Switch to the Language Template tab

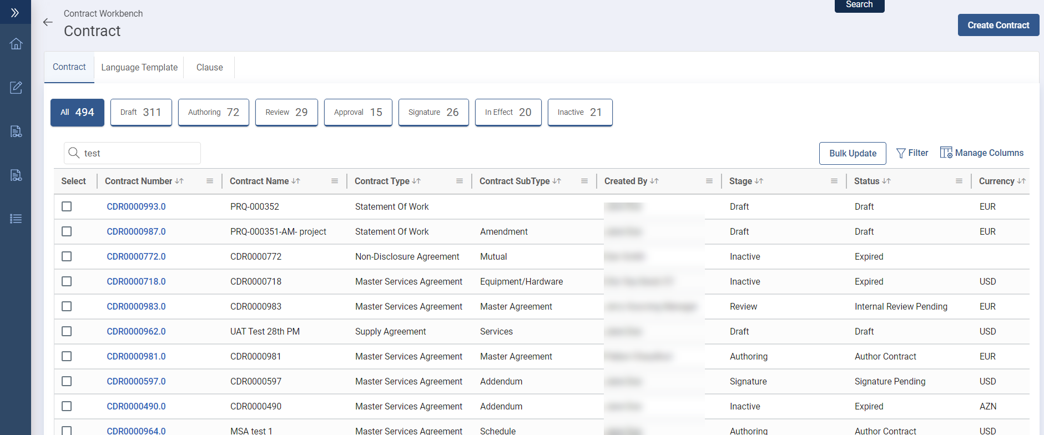pyautogui.click(x=139, y=67)
